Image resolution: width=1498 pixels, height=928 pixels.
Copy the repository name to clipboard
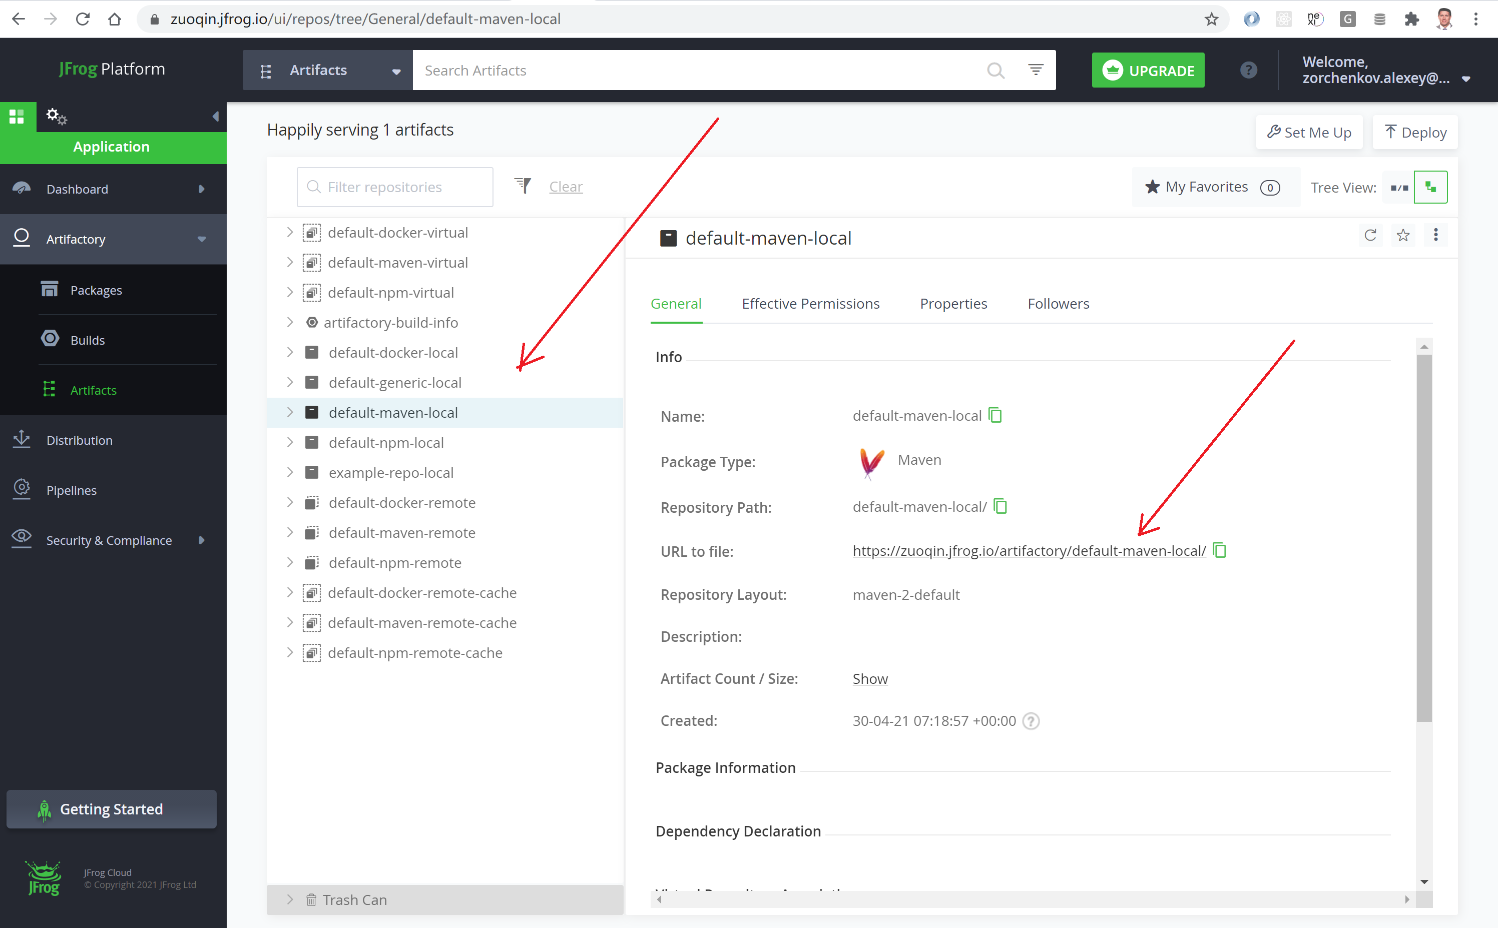tap(995, 416)
